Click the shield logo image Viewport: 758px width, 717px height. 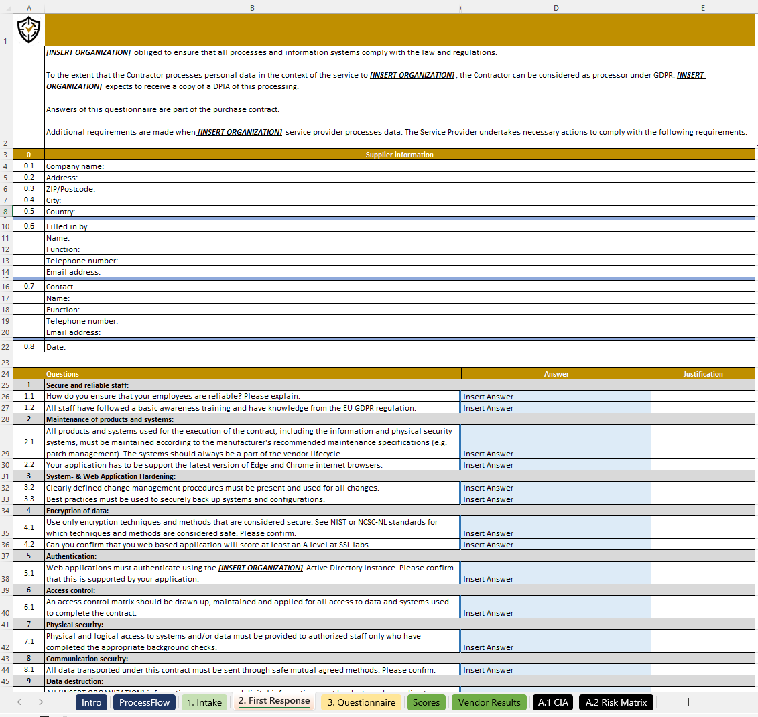[28, 29]
